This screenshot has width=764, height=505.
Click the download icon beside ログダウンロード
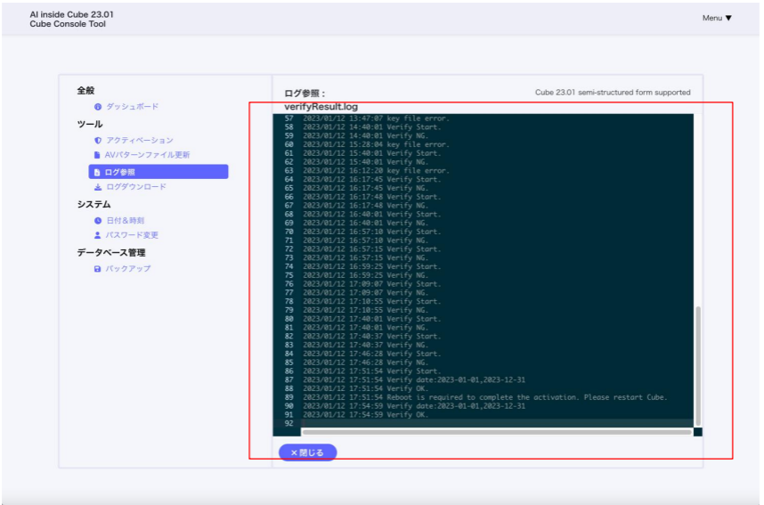tap(98, 187)
